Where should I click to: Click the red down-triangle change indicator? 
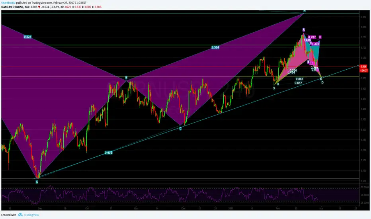tap(39, 7)
